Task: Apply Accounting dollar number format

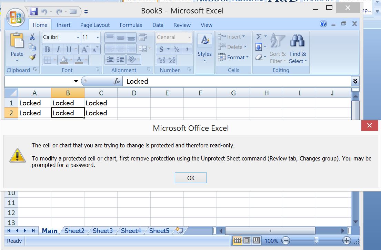Action: (161, 49)
